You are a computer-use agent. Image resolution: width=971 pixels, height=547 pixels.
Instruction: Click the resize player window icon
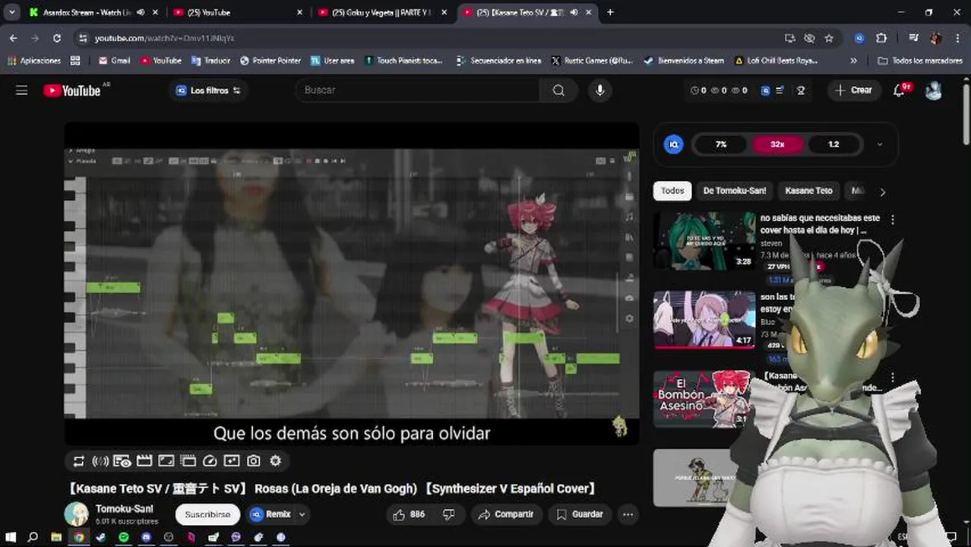pos(166,460)
